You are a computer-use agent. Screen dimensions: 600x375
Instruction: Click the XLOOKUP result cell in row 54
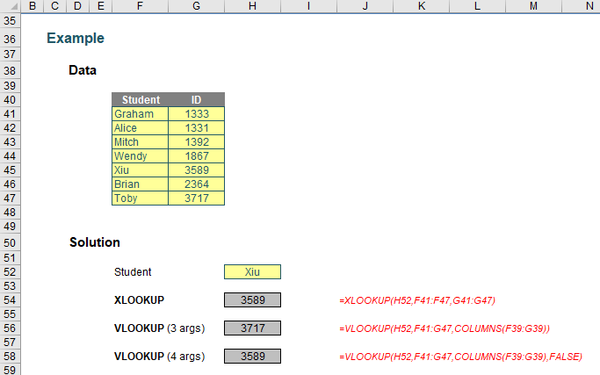[x=253, y=300]
